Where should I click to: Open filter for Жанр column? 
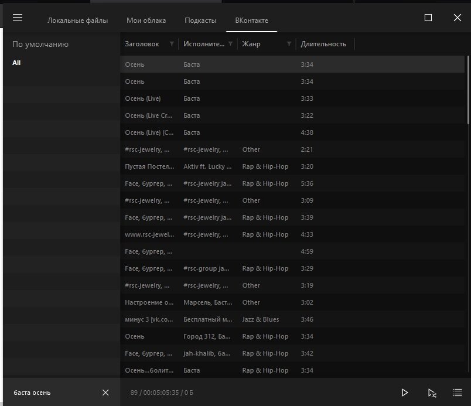click(x=289, y=44)
